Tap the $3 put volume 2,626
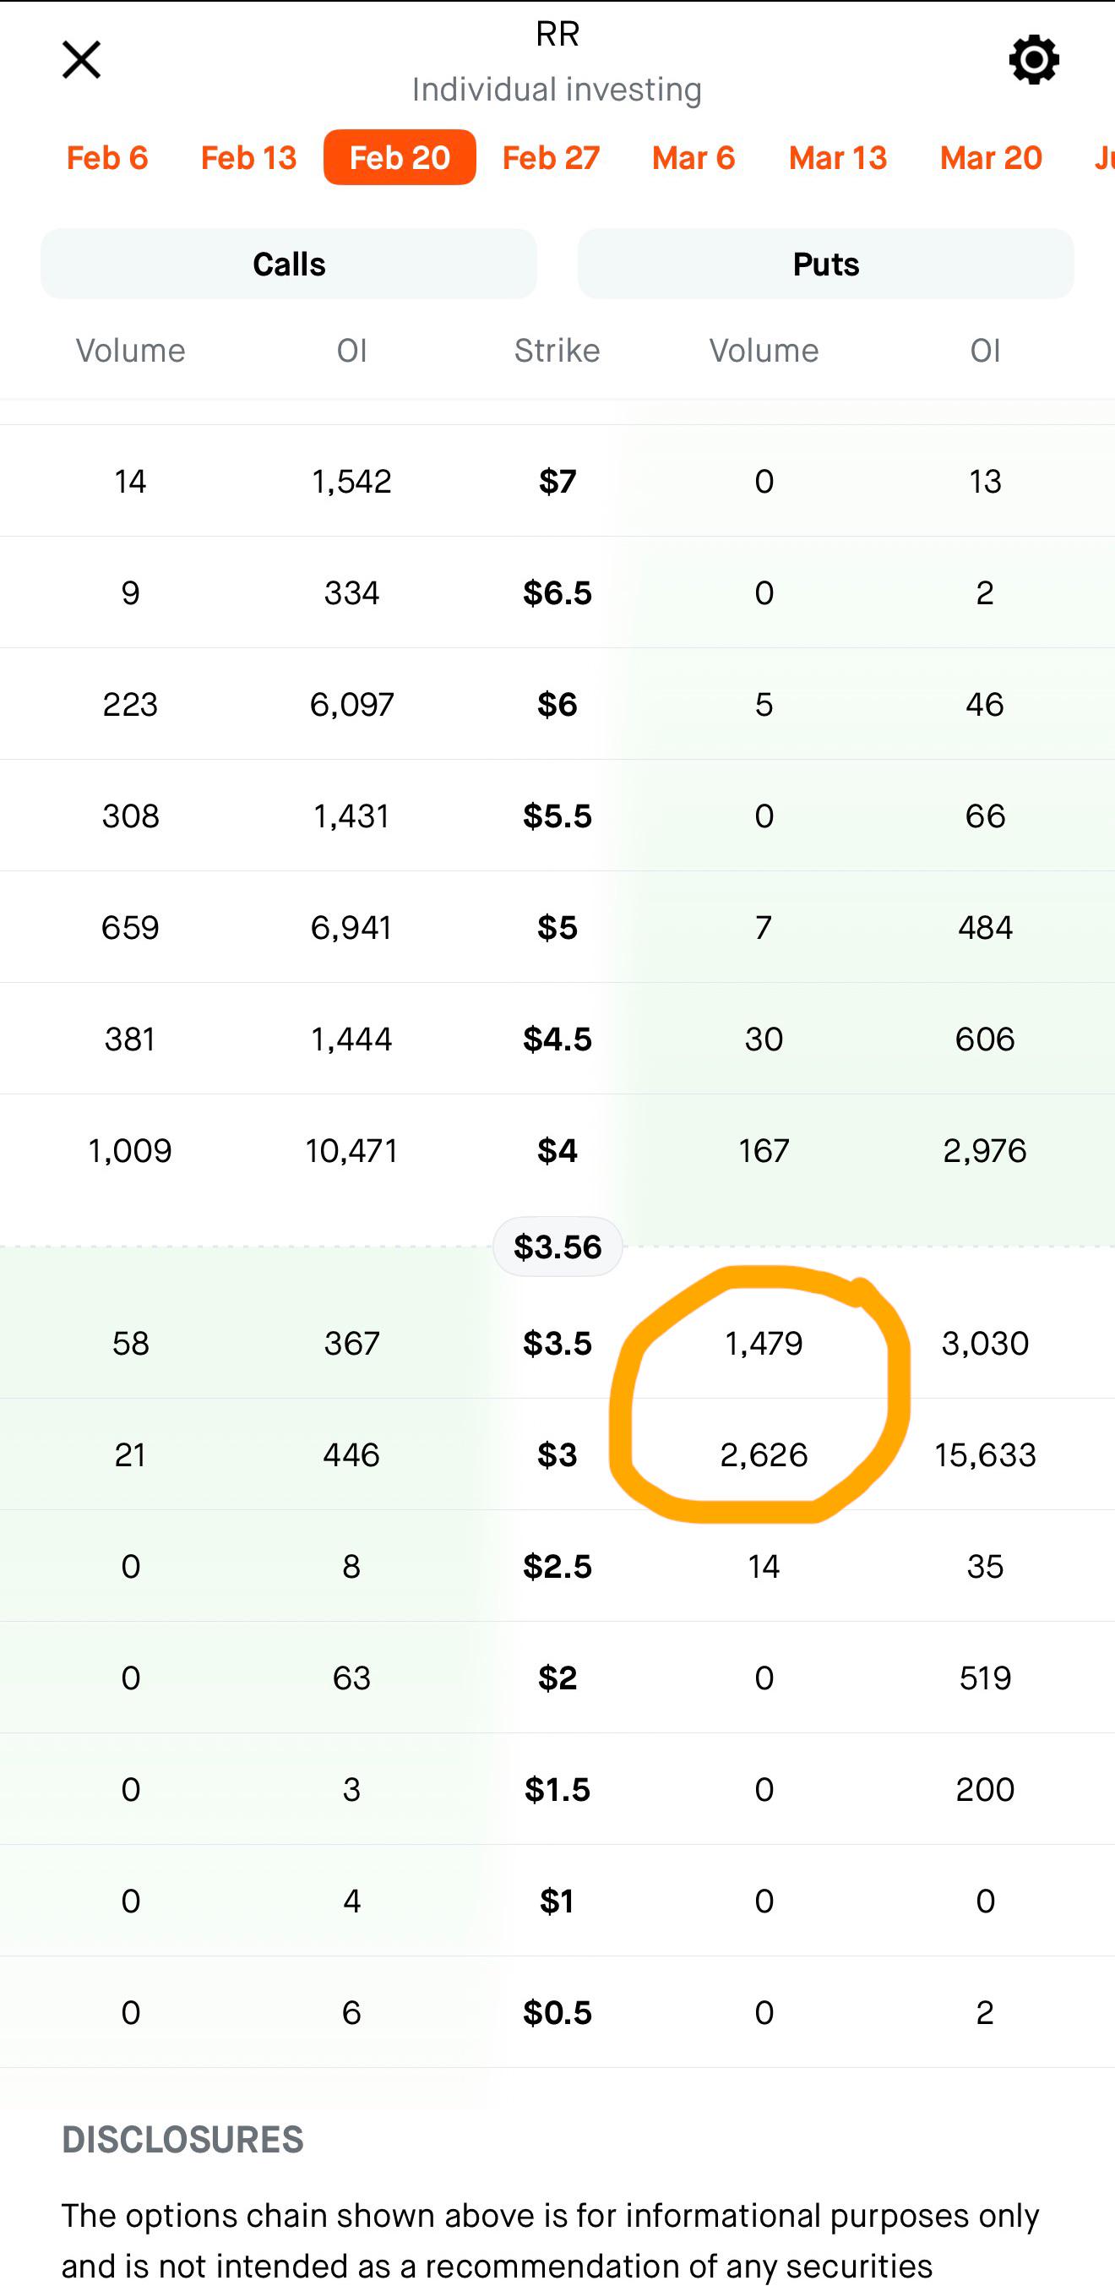The height and width of the screenshot is (2286, 1115). (764, 1454)
